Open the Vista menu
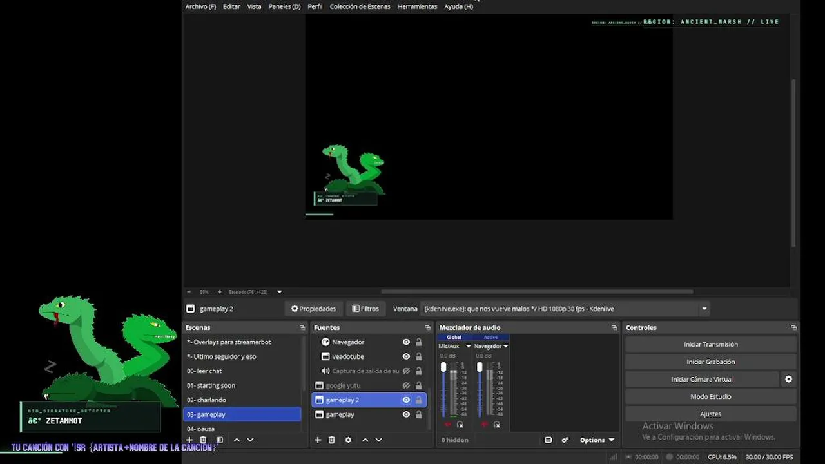 tap(254, 6)
